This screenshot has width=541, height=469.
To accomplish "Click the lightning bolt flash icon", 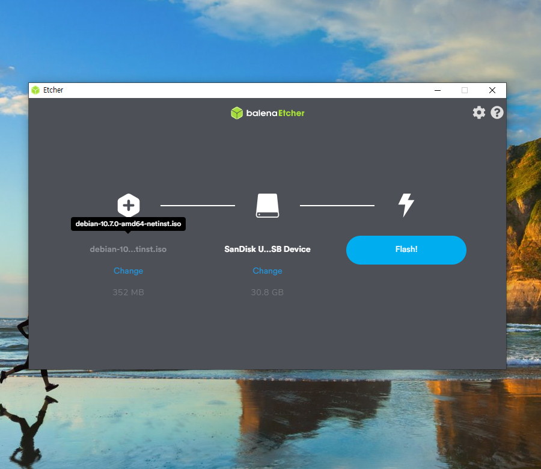I will click(x=406, y=205).
